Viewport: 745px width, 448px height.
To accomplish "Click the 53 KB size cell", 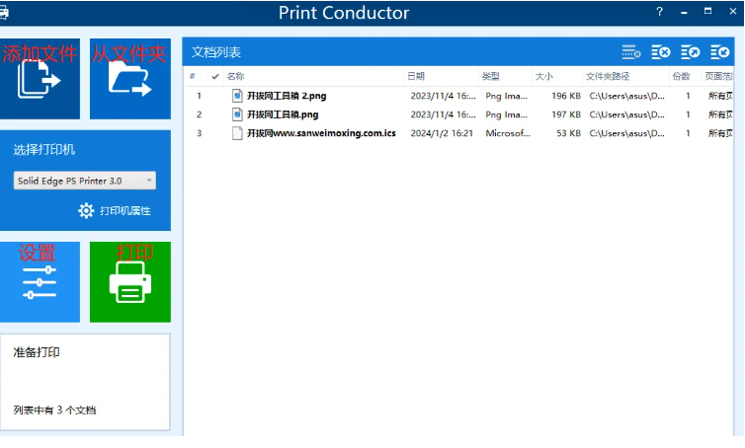I will [569, 133].
